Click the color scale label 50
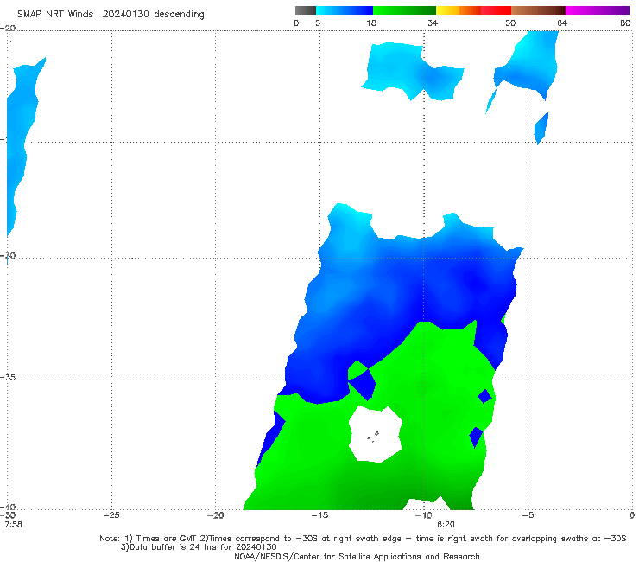This screenshot has width=639, height=562. coord(510,22)
